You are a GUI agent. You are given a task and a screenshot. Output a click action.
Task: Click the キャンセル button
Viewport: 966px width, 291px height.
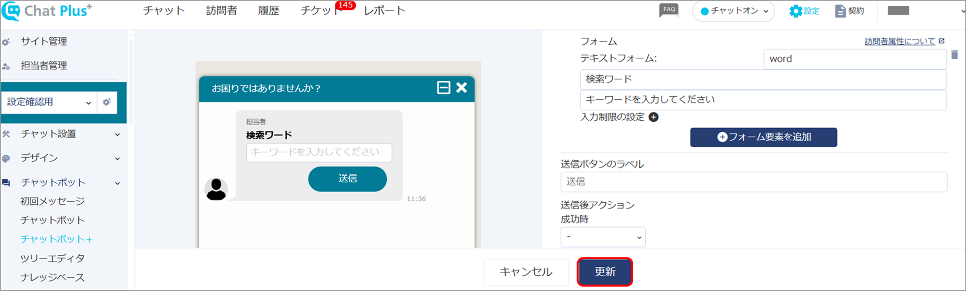[x=526, y=272]
